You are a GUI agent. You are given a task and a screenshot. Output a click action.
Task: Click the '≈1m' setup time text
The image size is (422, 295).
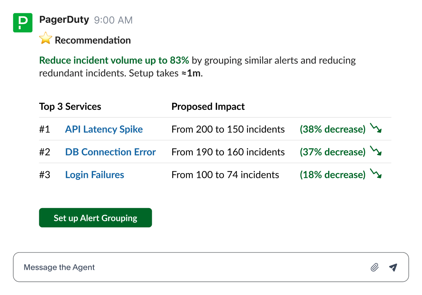(x=191, y=73)
